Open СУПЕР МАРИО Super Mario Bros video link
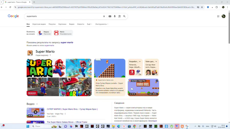The image size is (230, 129). coord(72,109)
